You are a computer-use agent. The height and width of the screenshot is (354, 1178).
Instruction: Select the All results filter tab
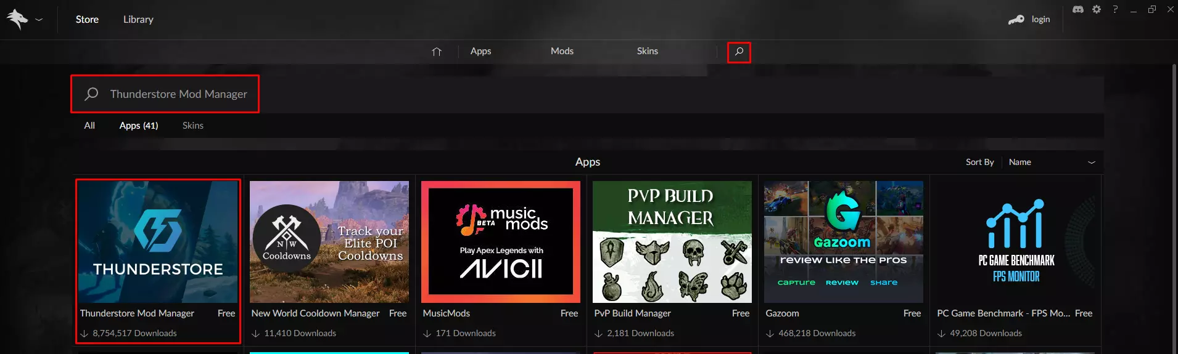pyautogui.click(x=89, y=126)
